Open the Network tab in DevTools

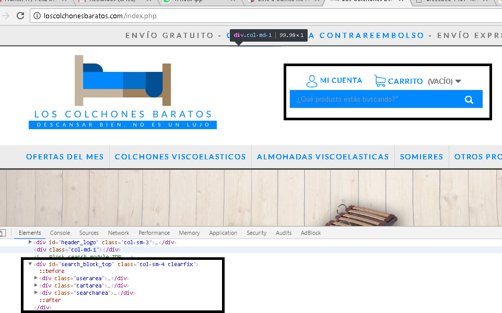[119, 233]
